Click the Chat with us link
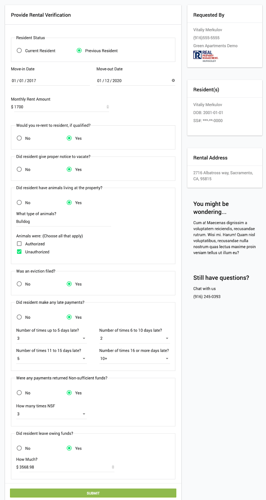 coord(204,288)
